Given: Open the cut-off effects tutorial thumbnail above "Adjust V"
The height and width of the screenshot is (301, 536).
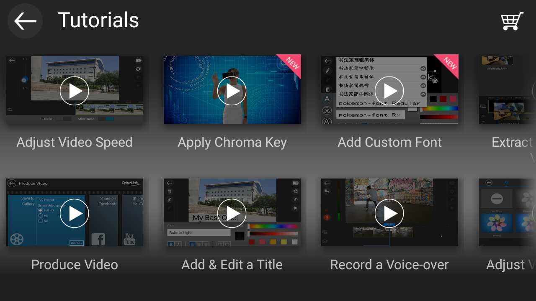Looking at the screenshot, I should tap(507, 212).
